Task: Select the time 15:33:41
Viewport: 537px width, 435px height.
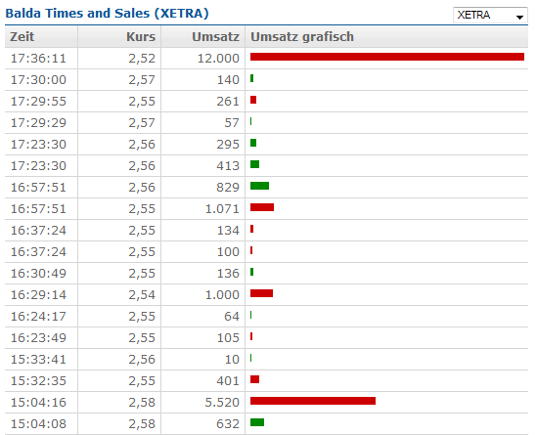Action: point(38,360)
